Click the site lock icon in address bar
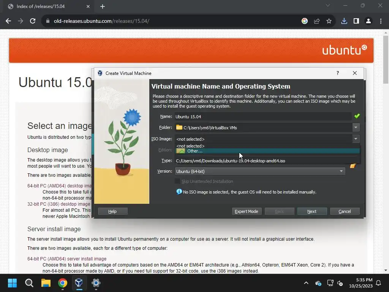389x292 pixels. 47,21
